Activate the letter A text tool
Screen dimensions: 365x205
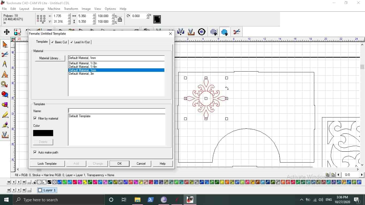(x=5, y=74)
